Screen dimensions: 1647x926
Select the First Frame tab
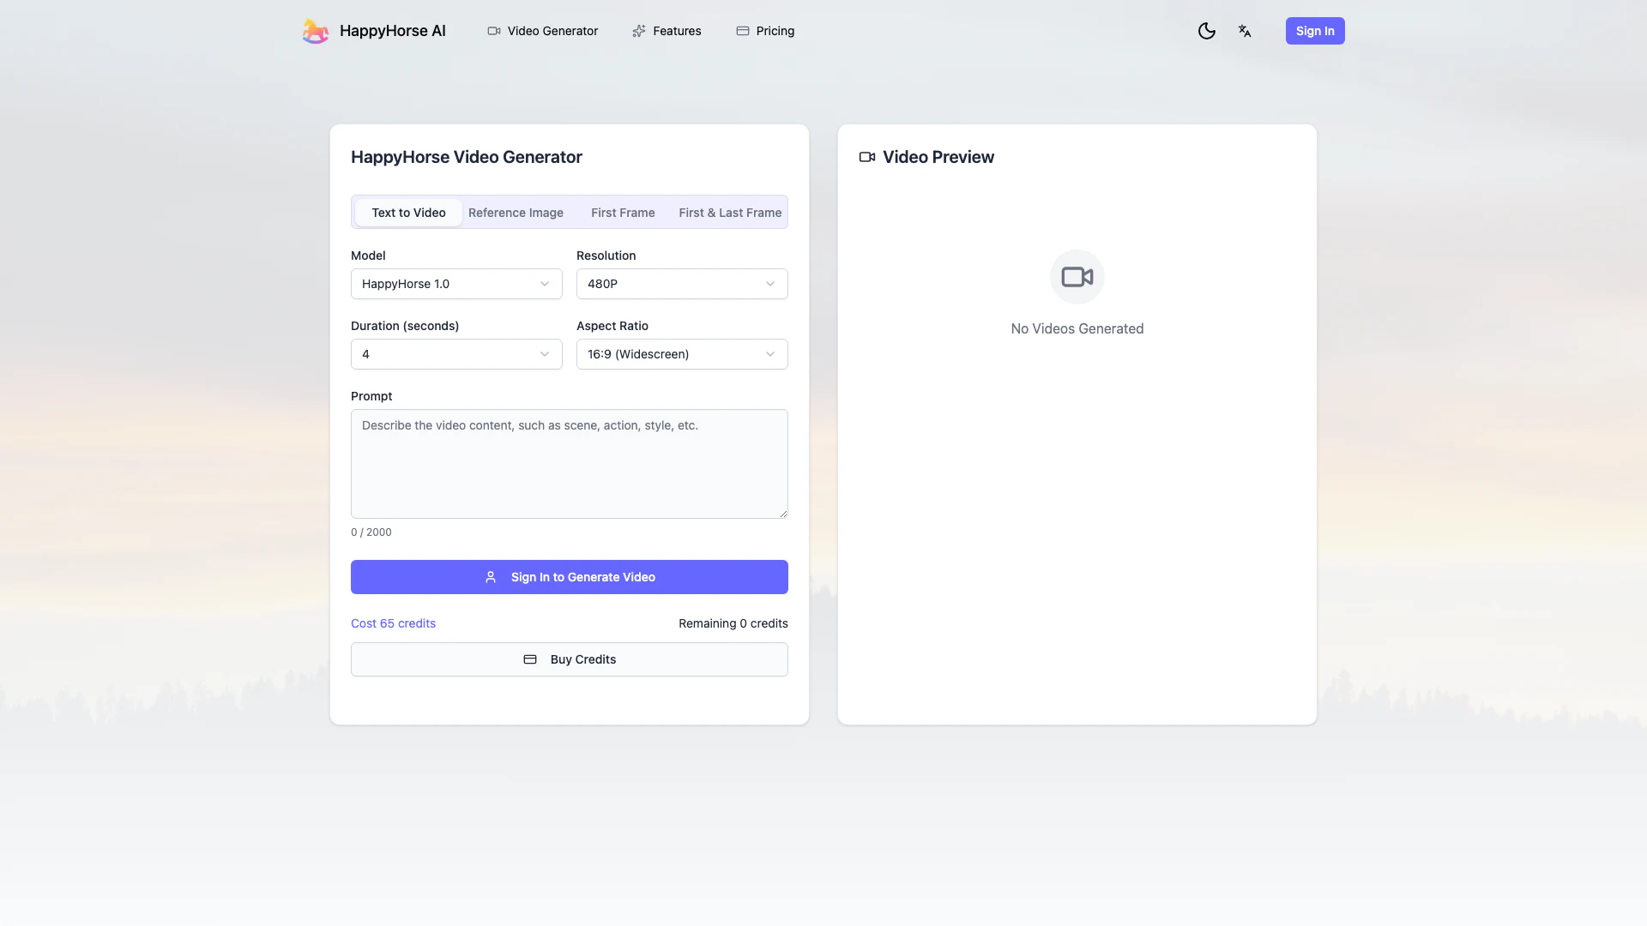tap(623, 213)
